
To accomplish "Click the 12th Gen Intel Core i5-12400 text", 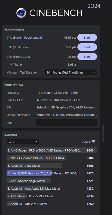I will pos(57,93).
